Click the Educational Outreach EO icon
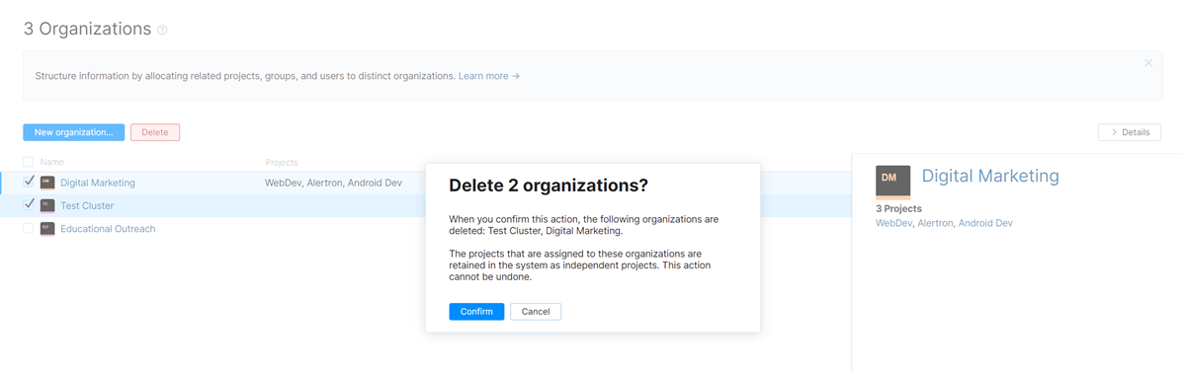1183x373 pixels. coord(47,228)
